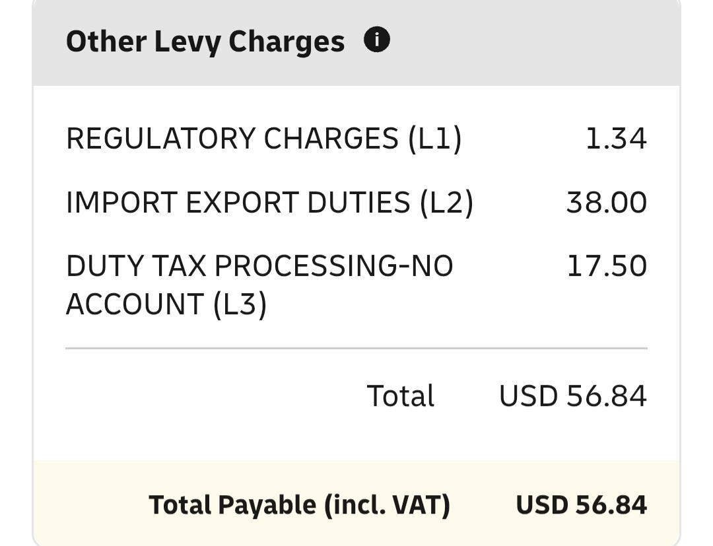Click the 56.84 amount in the Total row
The image size is (713, 546).
[x=606, y=396]
